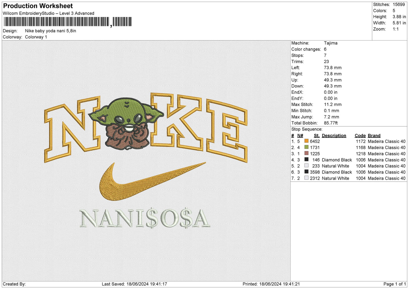Click the Max Jump value 7.2 mm
This screenshot has width=409, height=289.
point(331,117)
